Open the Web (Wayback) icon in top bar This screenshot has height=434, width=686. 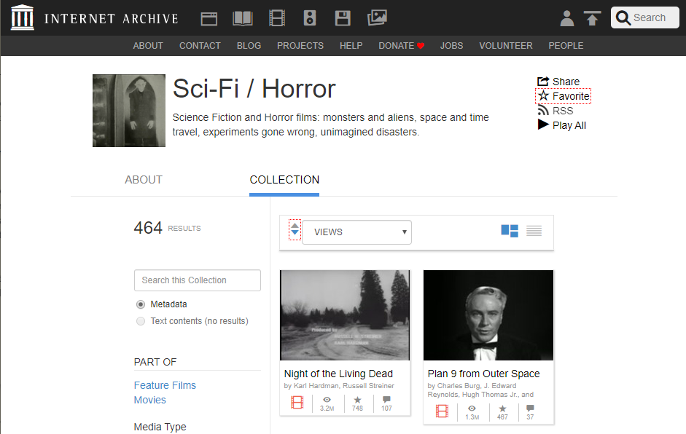point(208,18)
